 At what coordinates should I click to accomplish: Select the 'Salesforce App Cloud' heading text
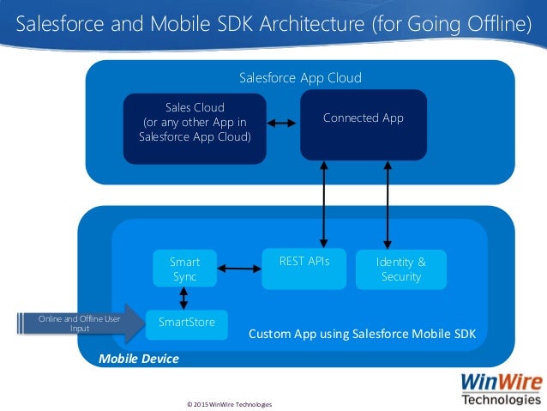coord(300,78)
